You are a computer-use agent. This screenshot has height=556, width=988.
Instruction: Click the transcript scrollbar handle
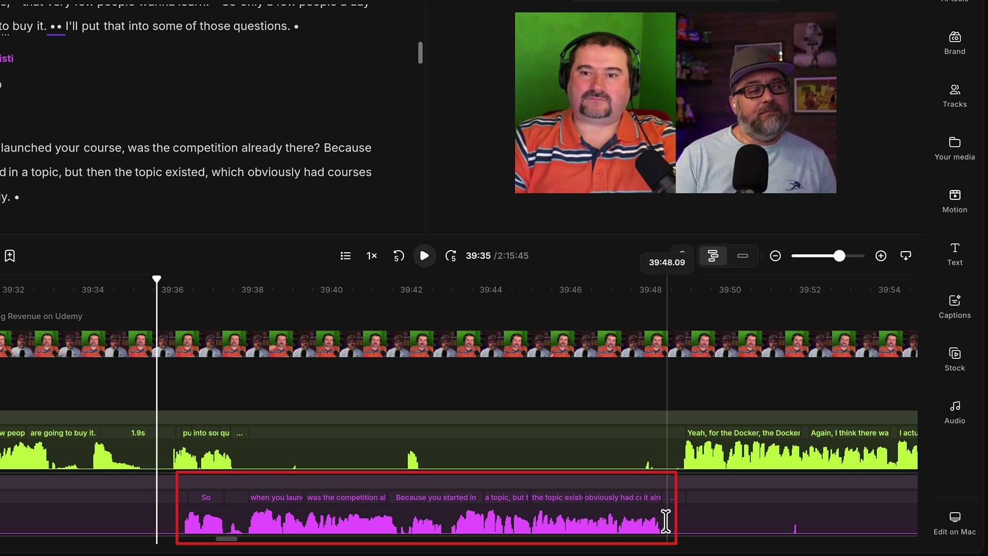click(x=420, y=53)
